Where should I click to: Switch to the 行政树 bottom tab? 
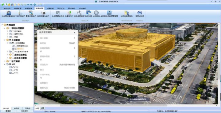point(28,108)
